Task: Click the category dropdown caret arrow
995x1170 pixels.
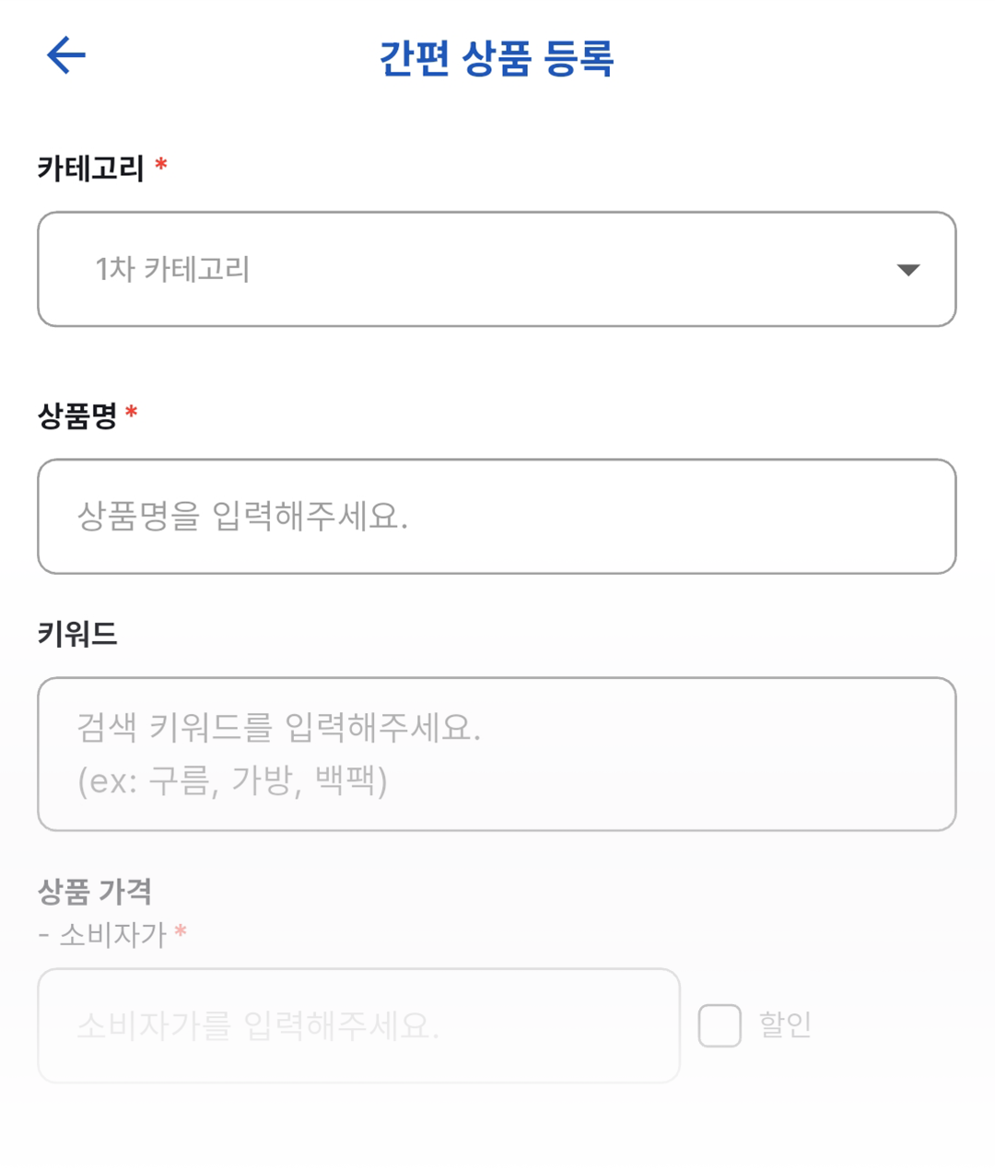Action: (x=908, y=270)
